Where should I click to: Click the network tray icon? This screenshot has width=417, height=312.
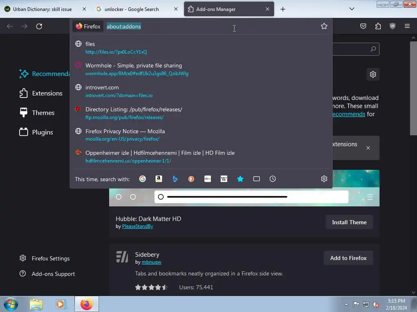(x=366, y=304)
